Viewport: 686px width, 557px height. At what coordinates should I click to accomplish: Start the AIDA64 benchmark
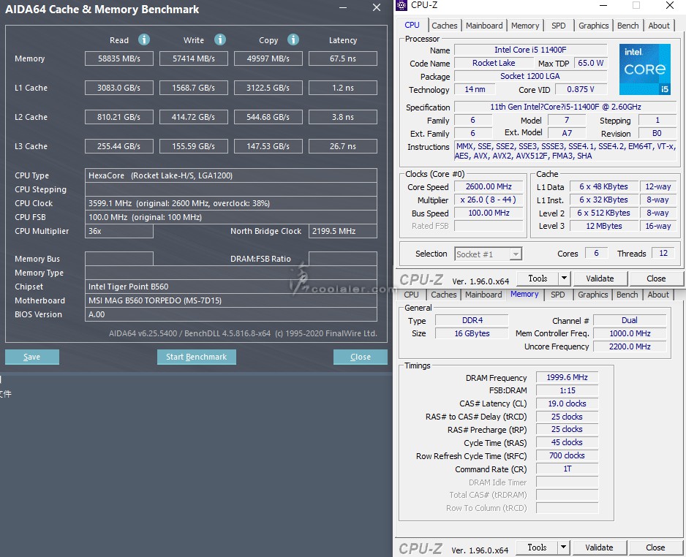pos(197,357)
